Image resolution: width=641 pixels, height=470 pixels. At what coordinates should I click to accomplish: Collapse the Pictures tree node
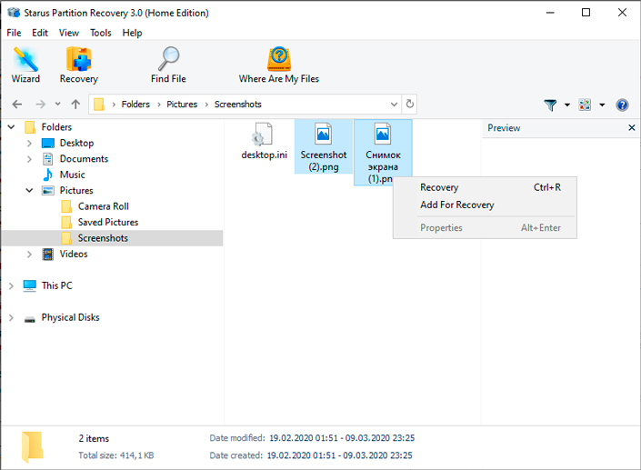pyautogui.click(x=29, y=190)
